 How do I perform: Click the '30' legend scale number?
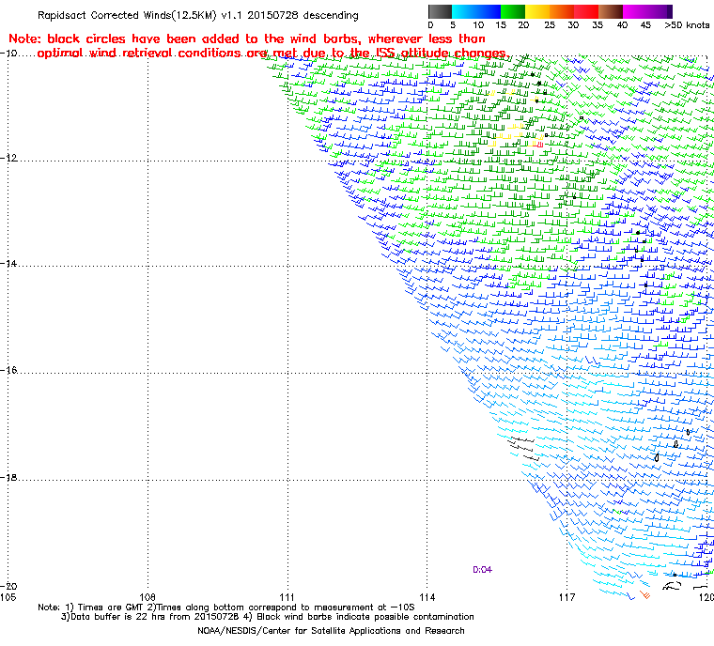click(x=573, y=25)
